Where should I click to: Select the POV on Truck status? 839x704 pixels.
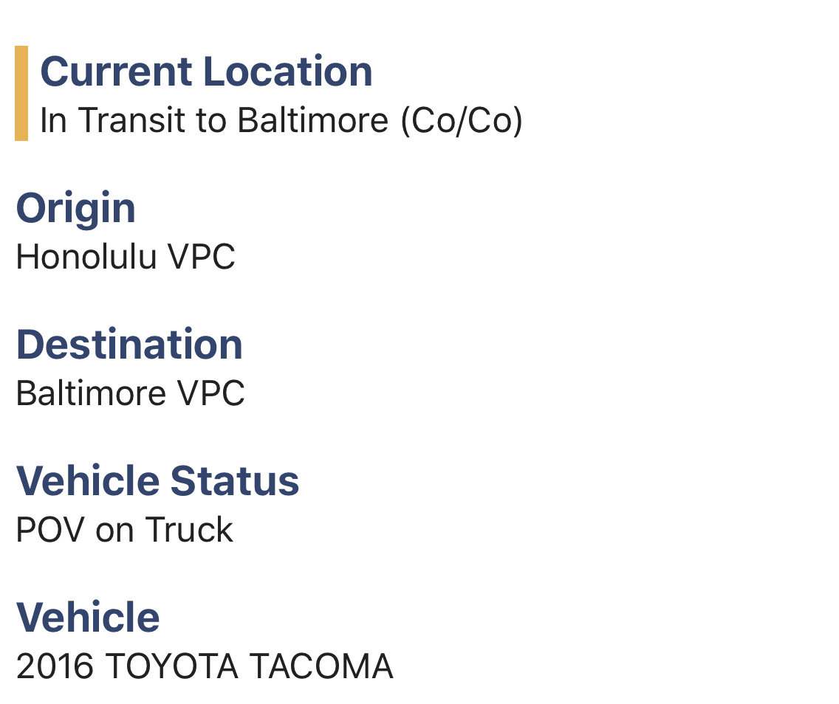pos(125,531)
